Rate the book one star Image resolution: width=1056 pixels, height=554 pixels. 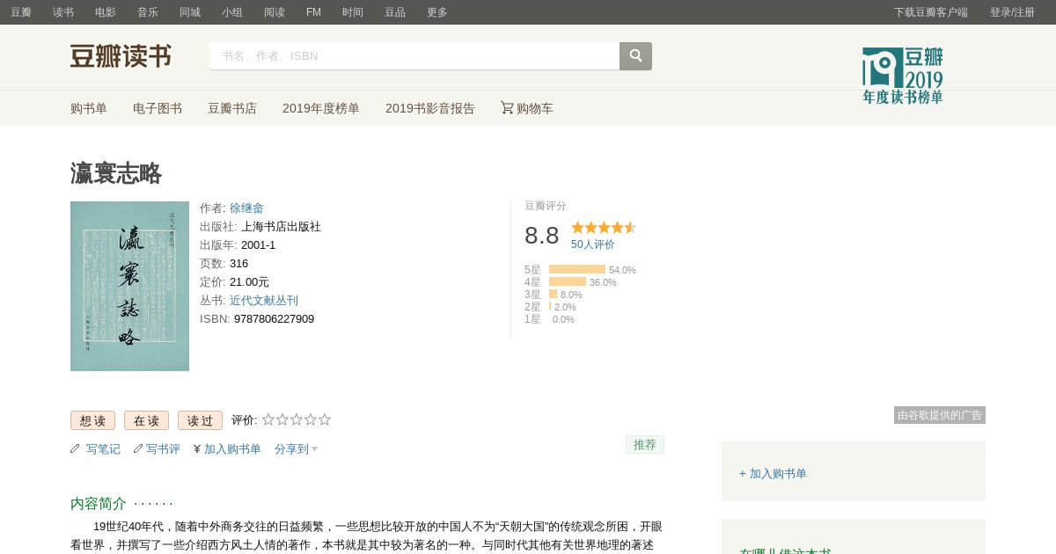(x=268, y=419)
